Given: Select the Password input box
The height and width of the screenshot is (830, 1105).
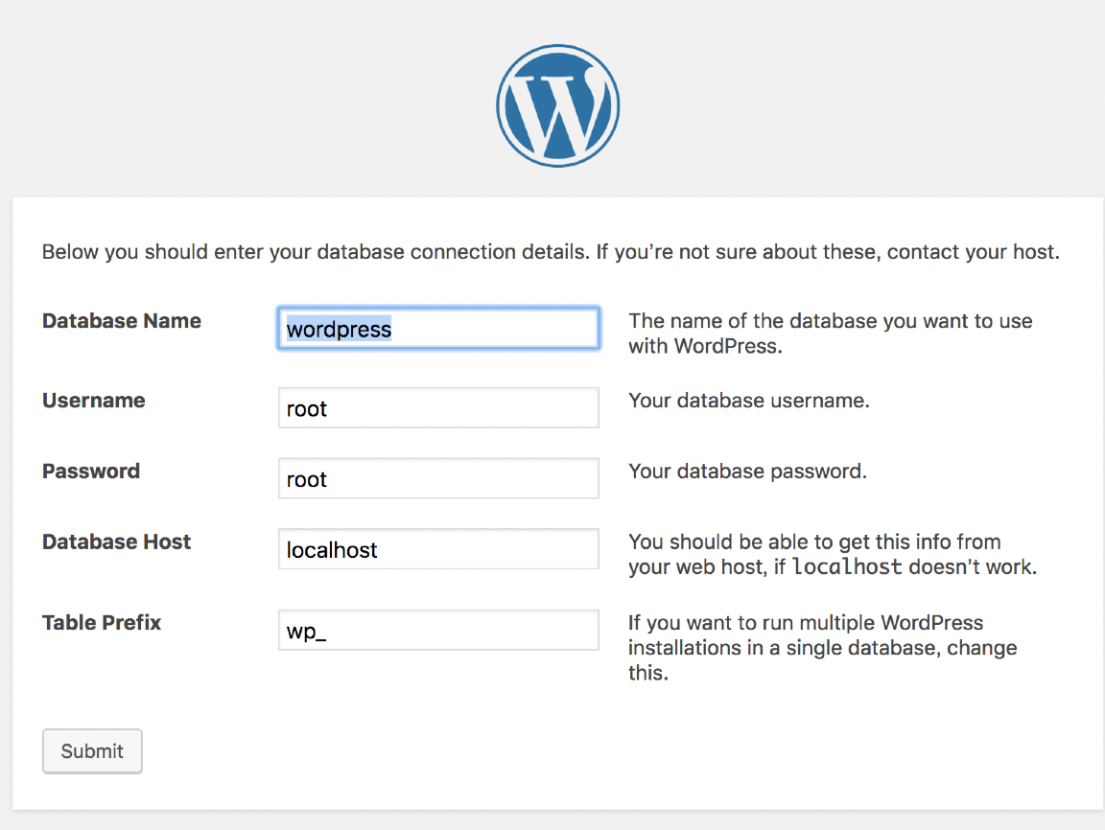Looking at the screenshot, I should click(x=438, y=479).
